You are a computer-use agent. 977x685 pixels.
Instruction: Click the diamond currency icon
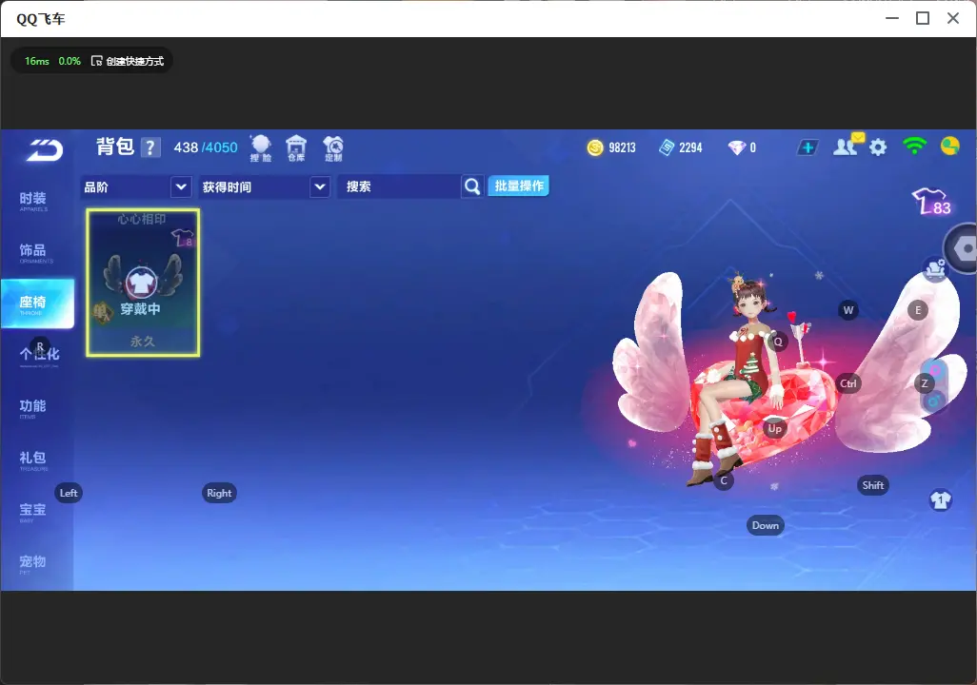736,147
